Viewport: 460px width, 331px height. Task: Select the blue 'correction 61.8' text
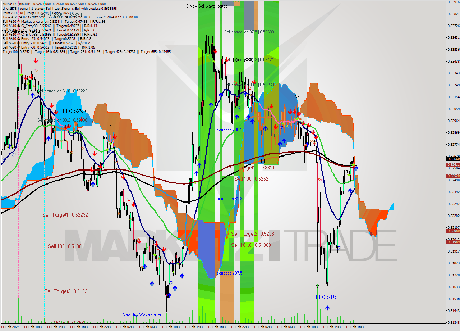[x=230, y=199]
